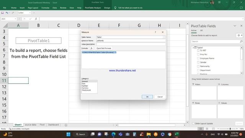Click OK in the Measure dialog

pyautogui.click(x=147, y=97)
